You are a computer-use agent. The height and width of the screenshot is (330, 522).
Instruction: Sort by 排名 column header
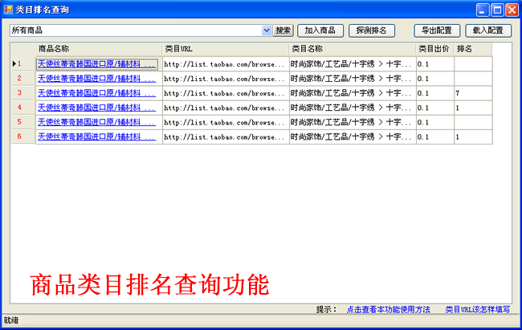(x=472, y=49)
